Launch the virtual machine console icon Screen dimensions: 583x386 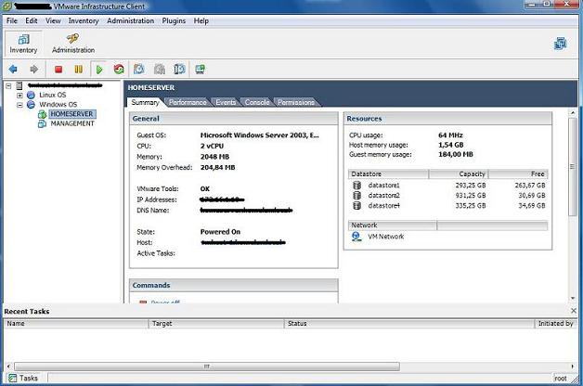coord(200,69)
